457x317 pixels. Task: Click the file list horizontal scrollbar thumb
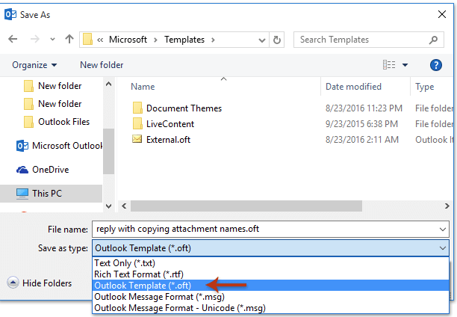coord(246,206)
